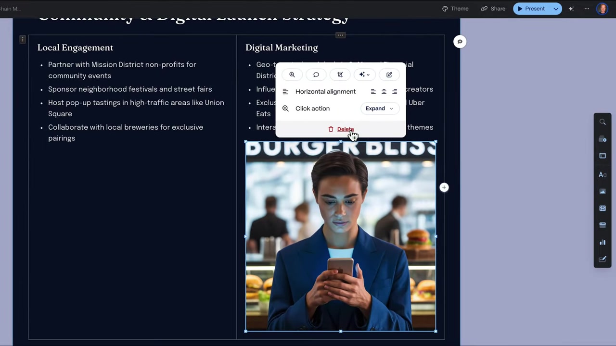Image resolution: width=616 pixels, height=346 pixels.
Task: Align image to the left
Action: [x=373, y=91]
